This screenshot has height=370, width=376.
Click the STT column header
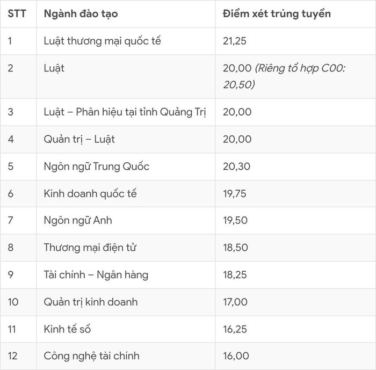(x=17, y=13)
